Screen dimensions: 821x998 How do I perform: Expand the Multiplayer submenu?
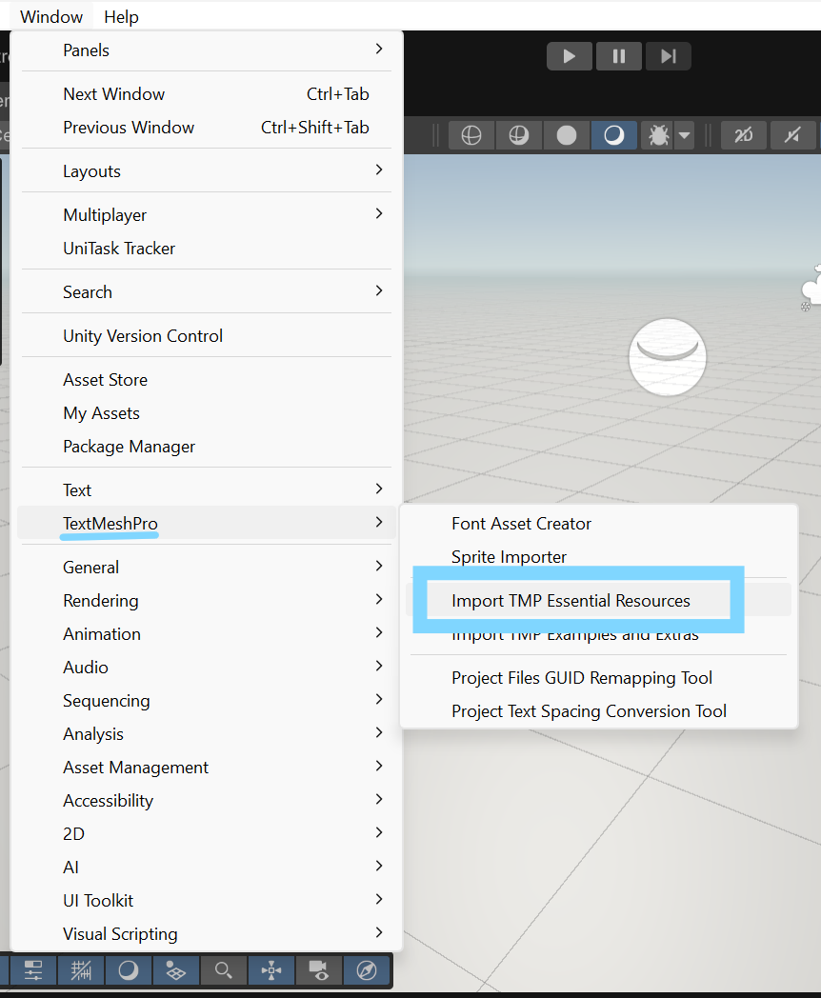coord(207,215)
